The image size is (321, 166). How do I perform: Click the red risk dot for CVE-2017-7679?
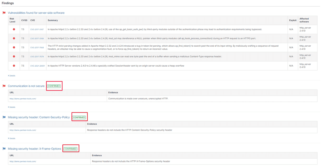point(14,56)
